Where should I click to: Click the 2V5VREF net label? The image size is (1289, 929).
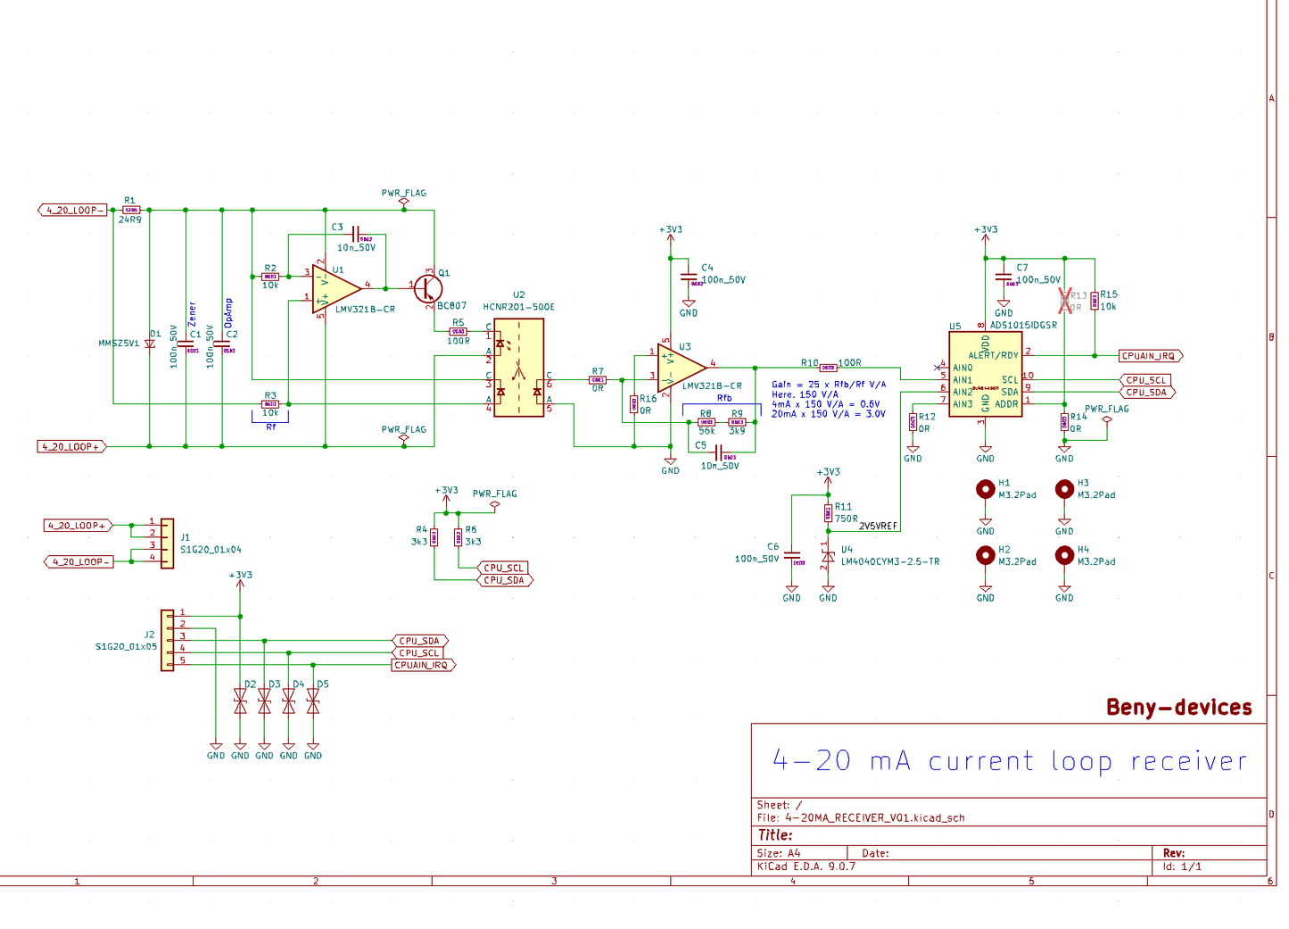click(878, 527)
